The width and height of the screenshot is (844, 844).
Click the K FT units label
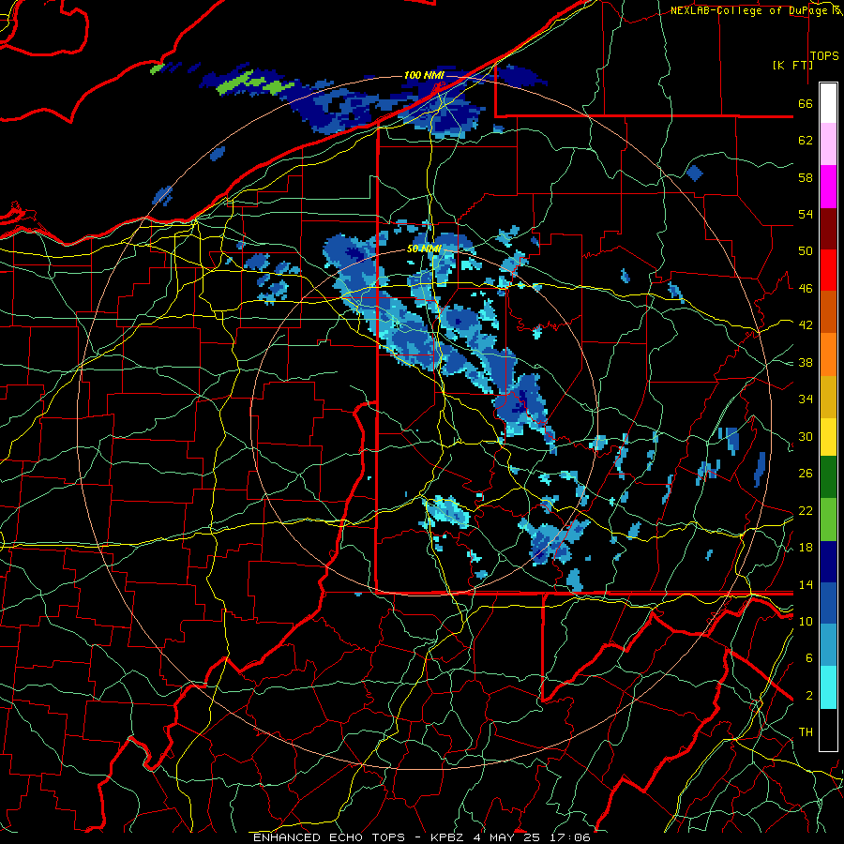[x=792, y=65]
